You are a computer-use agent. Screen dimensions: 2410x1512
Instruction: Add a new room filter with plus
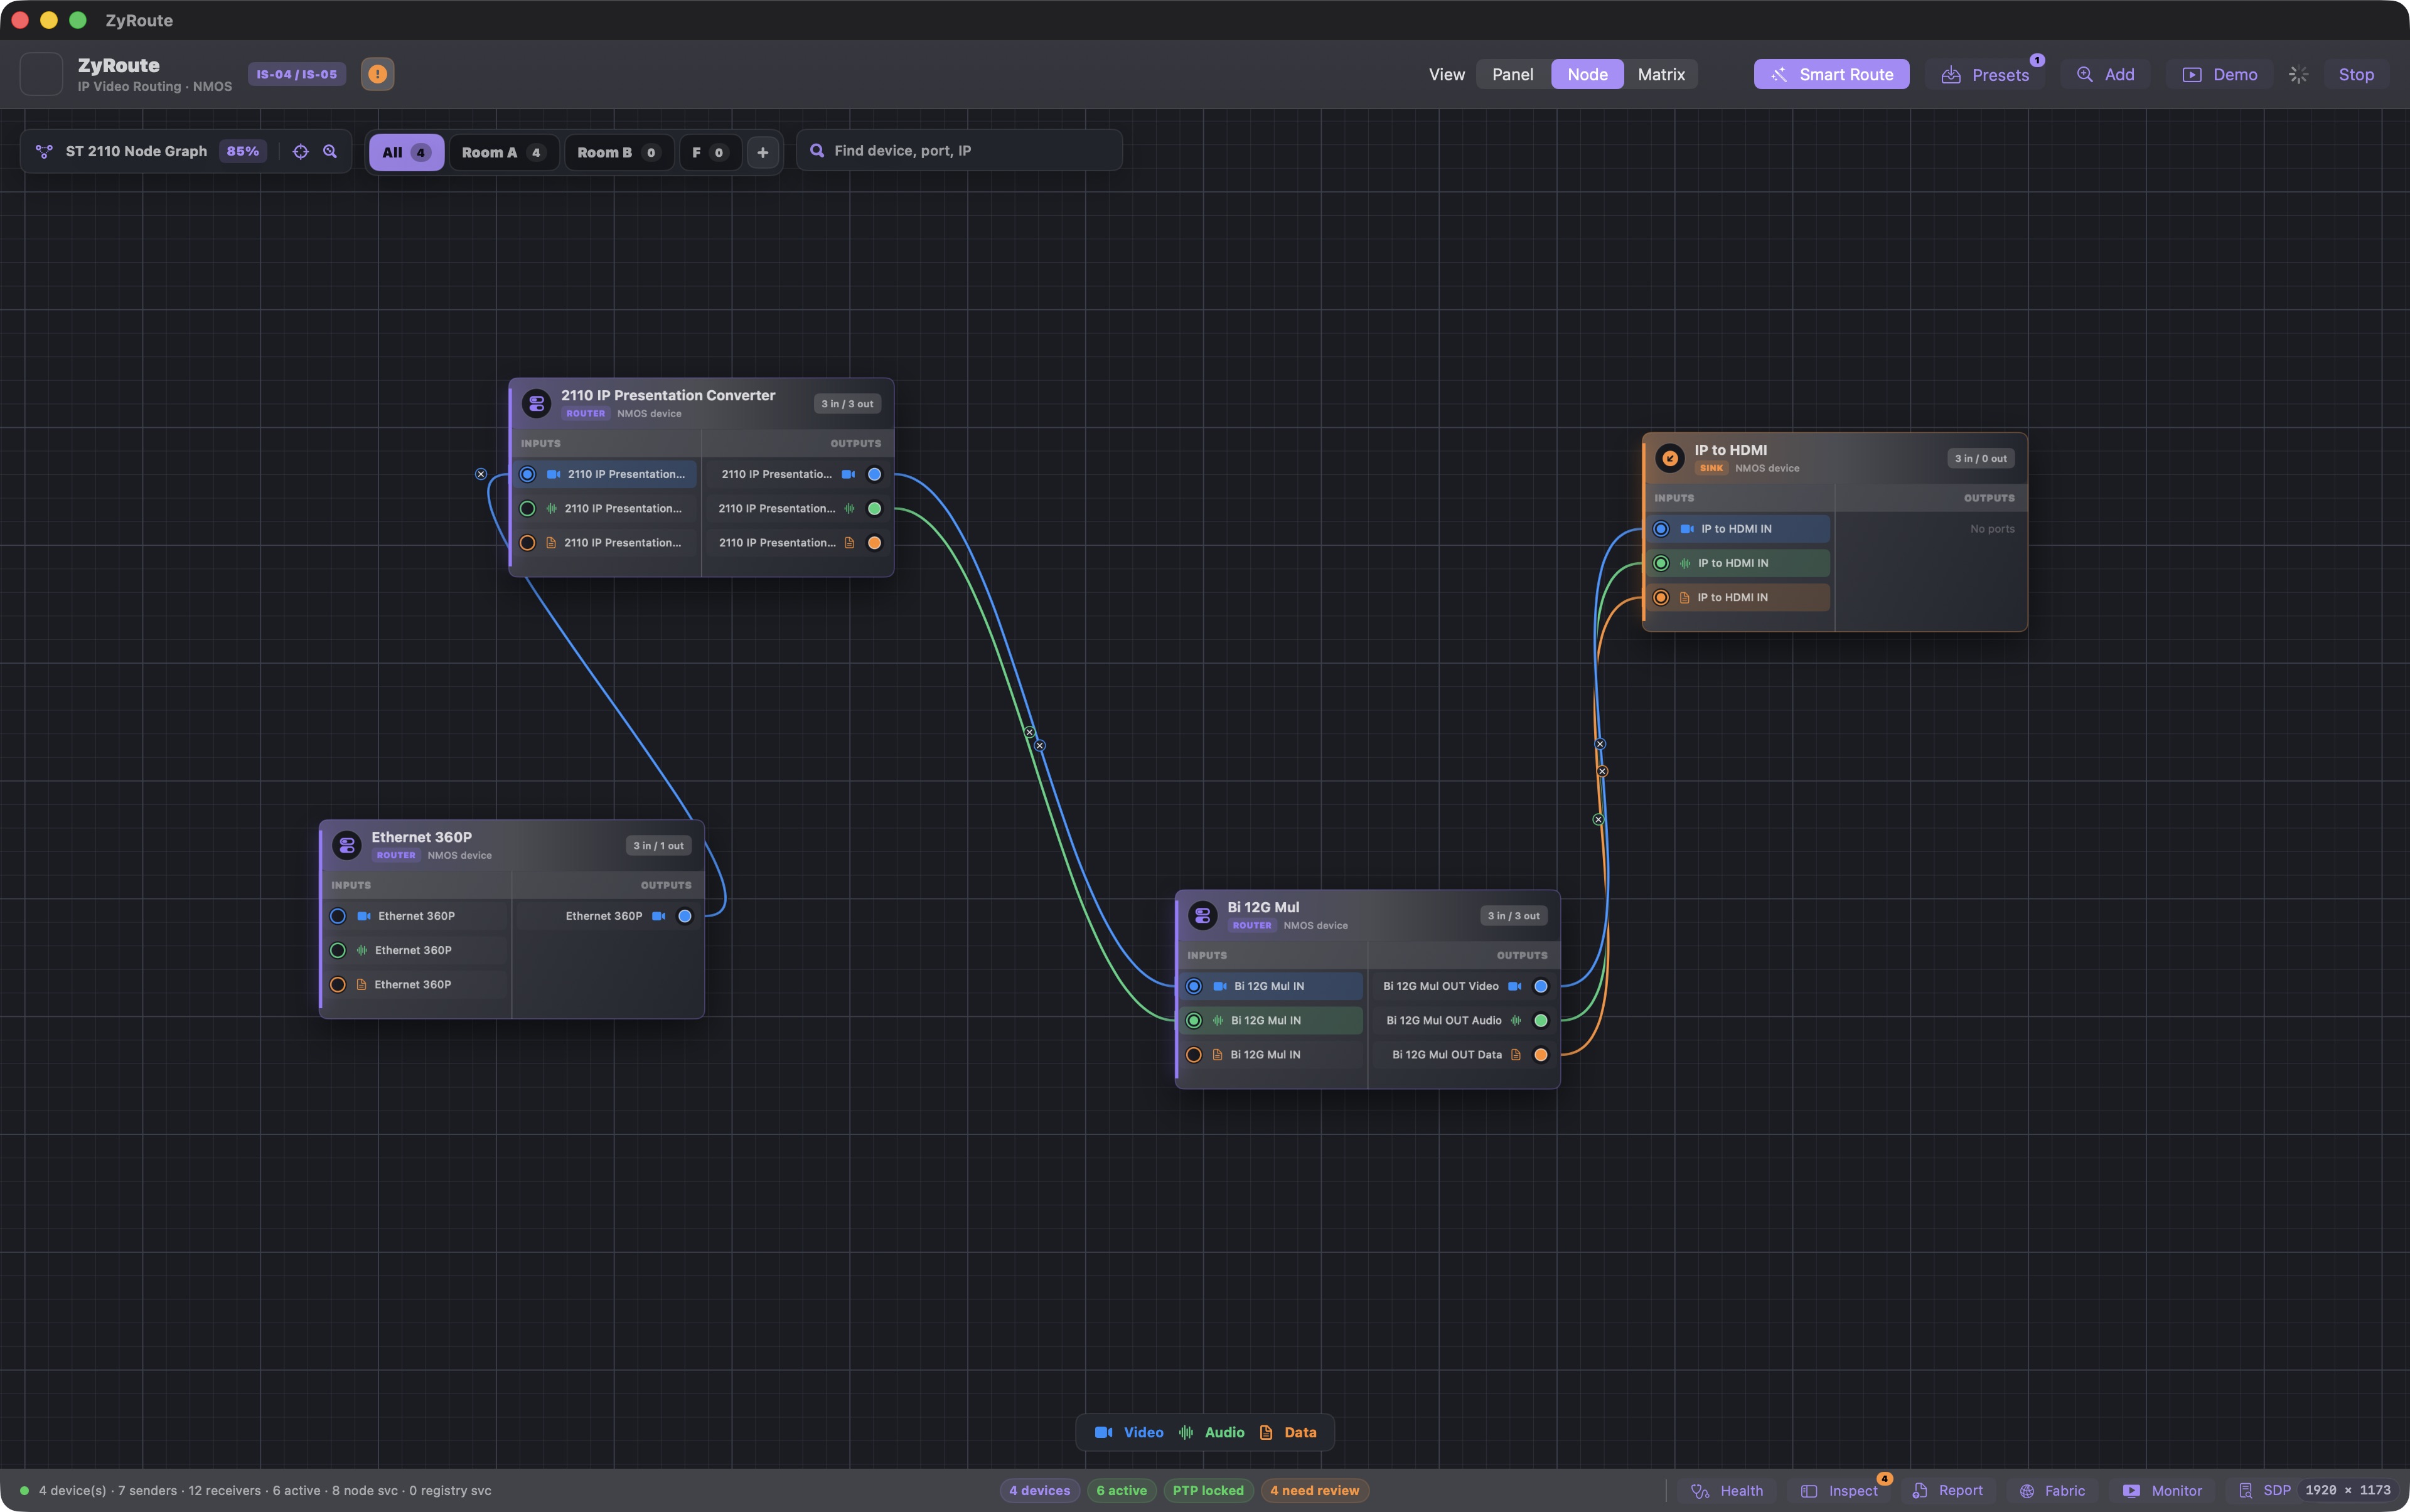click(763, 152)
